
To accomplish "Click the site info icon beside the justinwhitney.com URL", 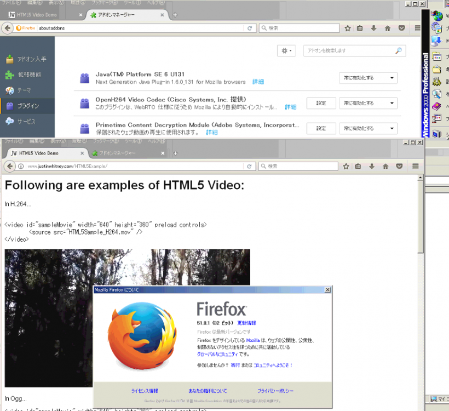I will (21, 166).
